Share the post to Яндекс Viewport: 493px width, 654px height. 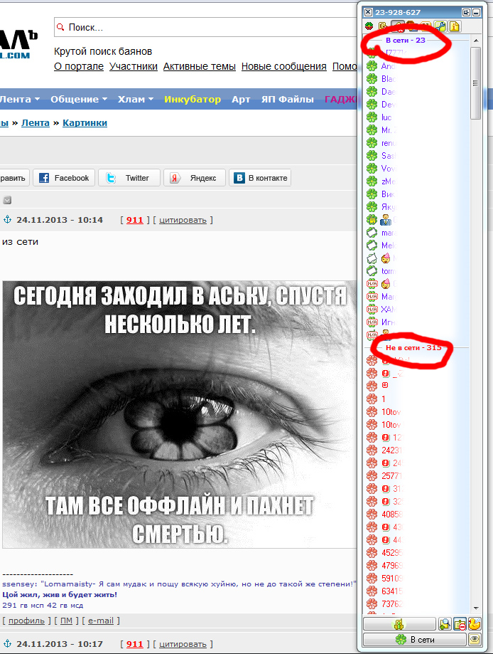click(195, 178)
